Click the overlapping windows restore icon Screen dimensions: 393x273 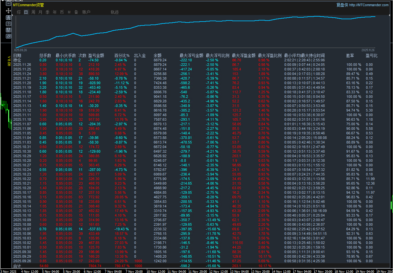(8, 36)
